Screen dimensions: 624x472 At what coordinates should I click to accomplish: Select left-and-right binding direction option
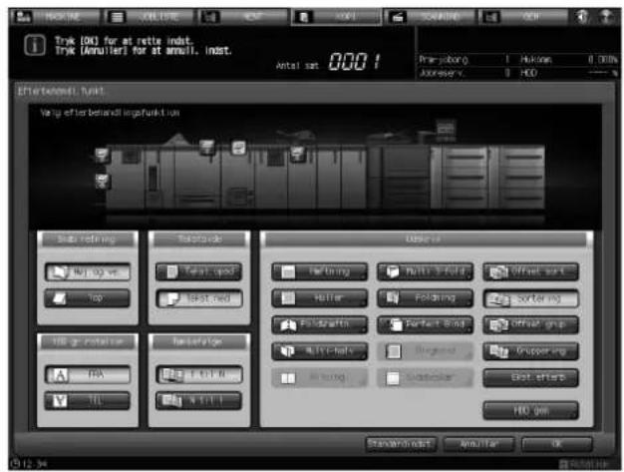88,272
